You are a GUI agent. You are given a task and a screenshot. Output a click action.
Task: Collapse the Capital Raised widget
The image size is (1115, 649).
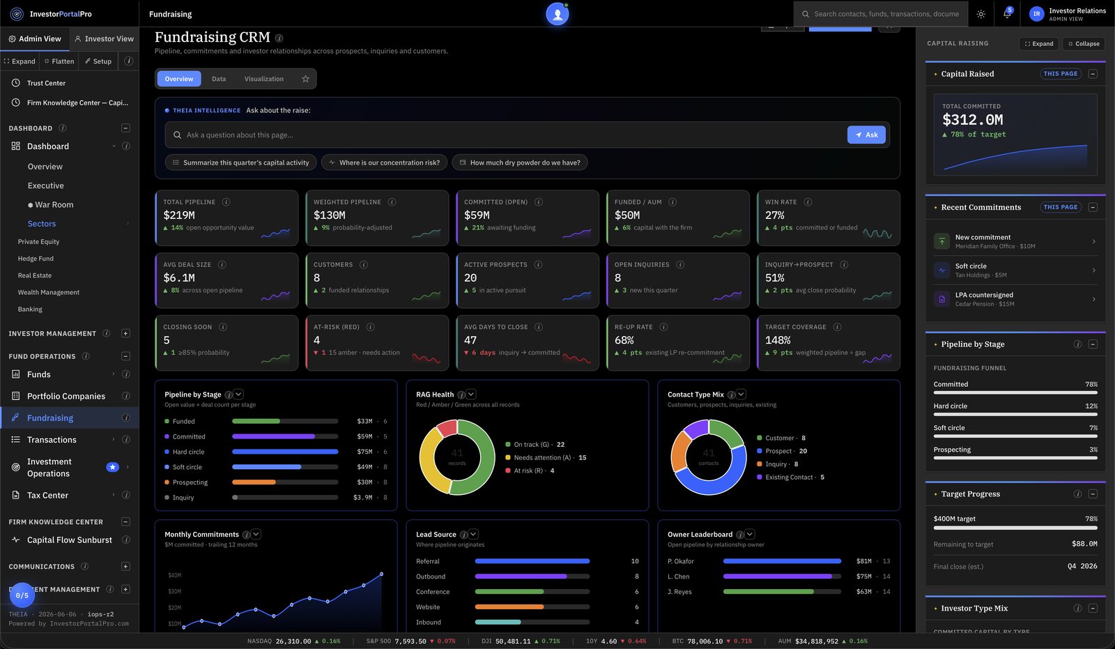coord(1093,74)
